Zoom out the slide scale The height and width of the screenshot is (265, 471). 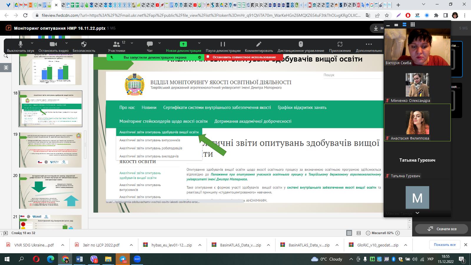(368, 233)
